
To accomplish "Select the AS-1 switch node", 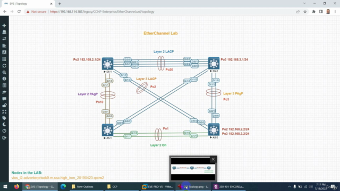I will (107, 130).
